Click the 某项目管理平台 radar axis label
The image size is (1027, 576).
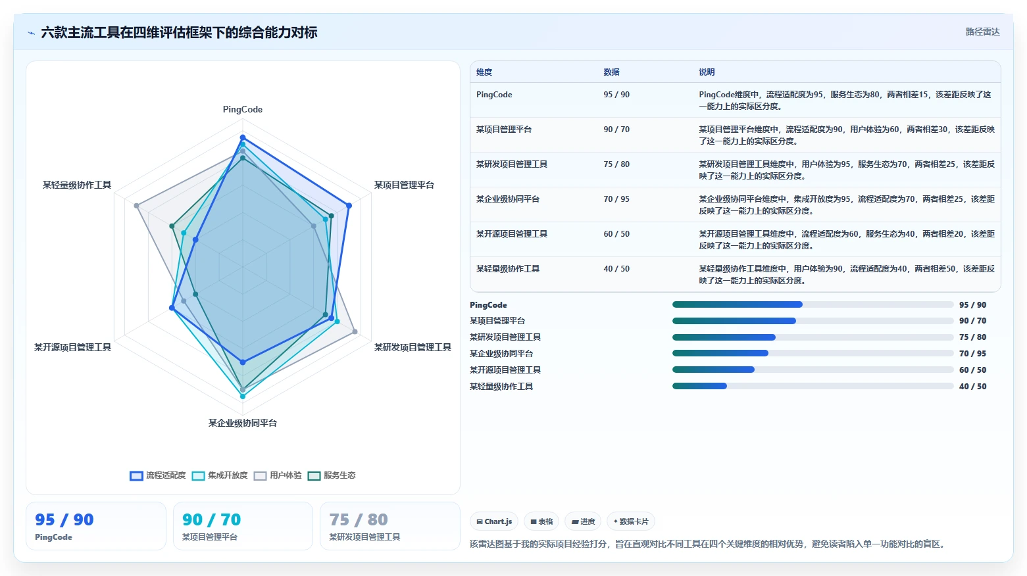(404, 185)
